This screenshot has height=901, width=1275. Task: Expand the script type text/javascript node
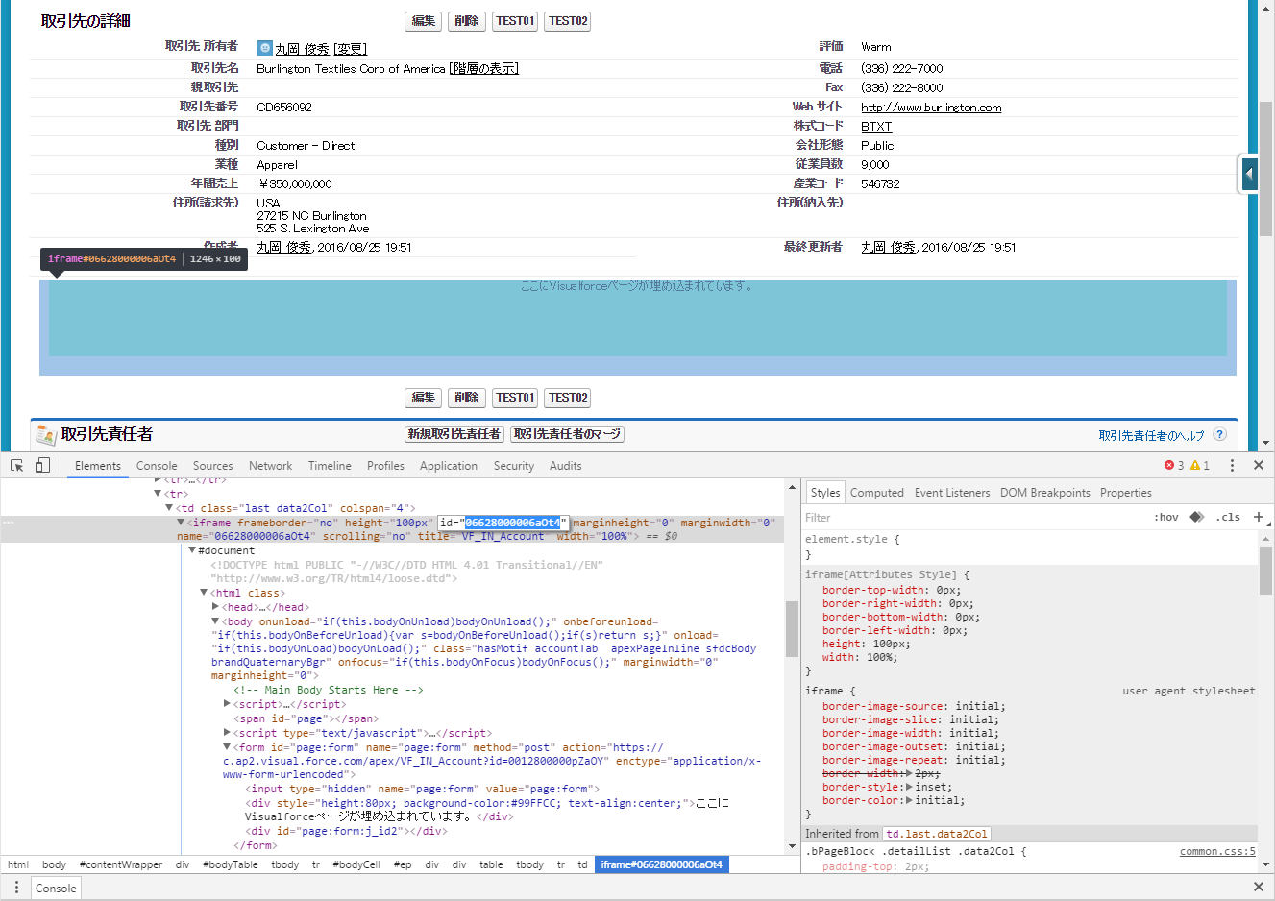coord(227,733)
